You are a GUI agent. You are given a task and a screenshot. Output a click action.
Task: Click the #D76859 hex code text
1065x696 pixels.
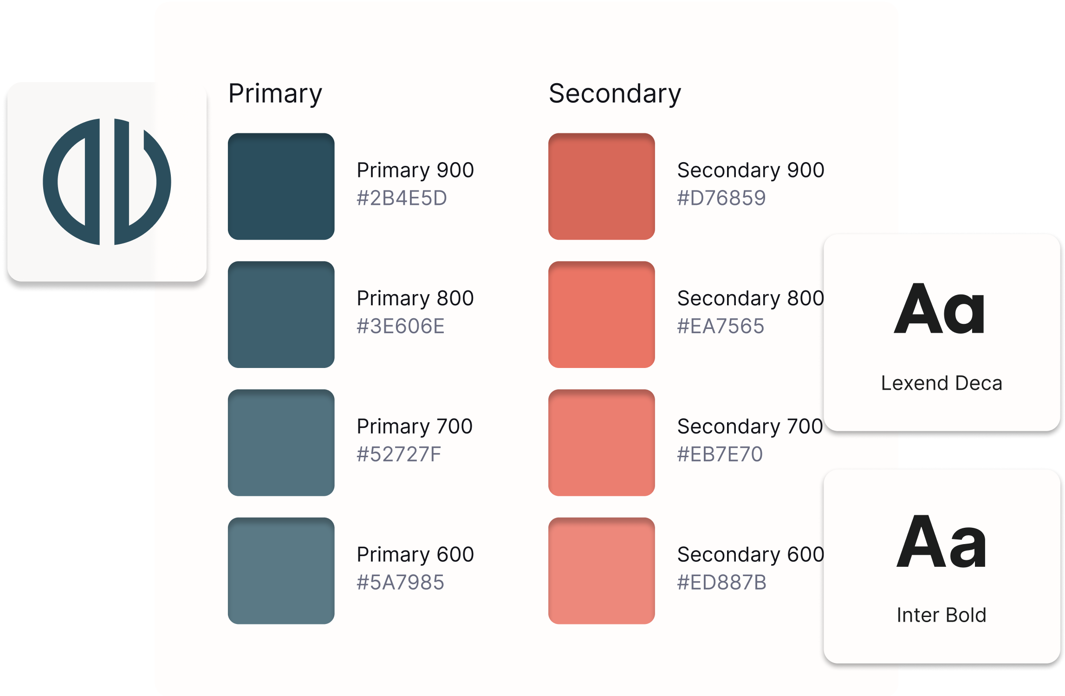pos(721,198)
